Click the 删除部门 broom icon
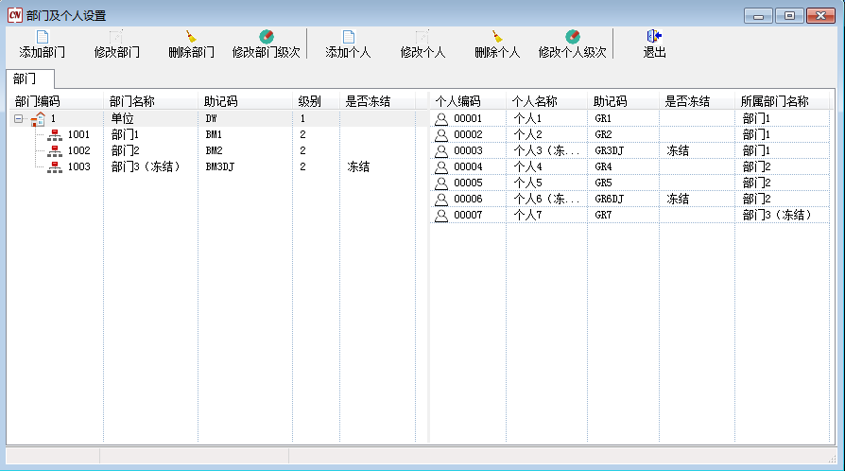 [191, 37]
